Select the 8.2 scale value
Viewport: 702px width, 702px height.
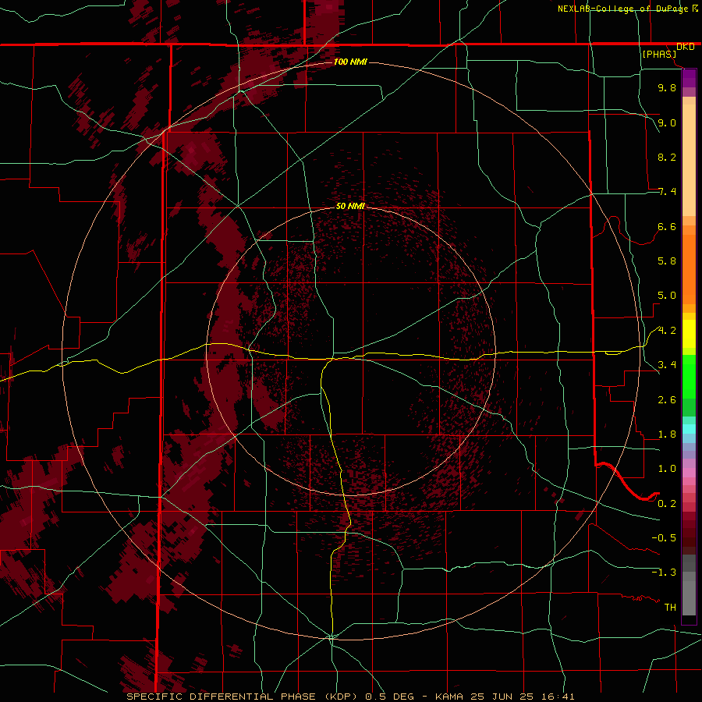click(667, 157)
